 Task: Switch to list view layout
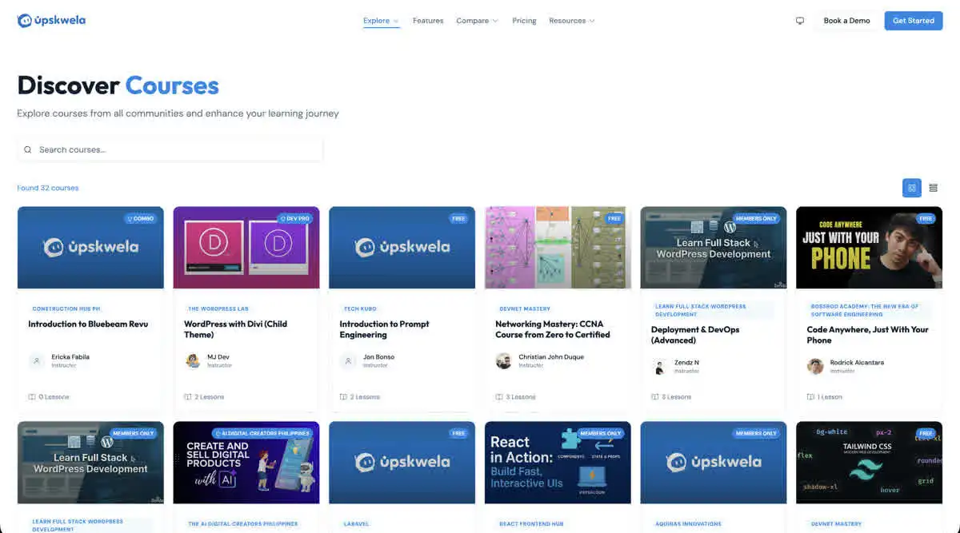pyautogui.click(x=933, y=188)
